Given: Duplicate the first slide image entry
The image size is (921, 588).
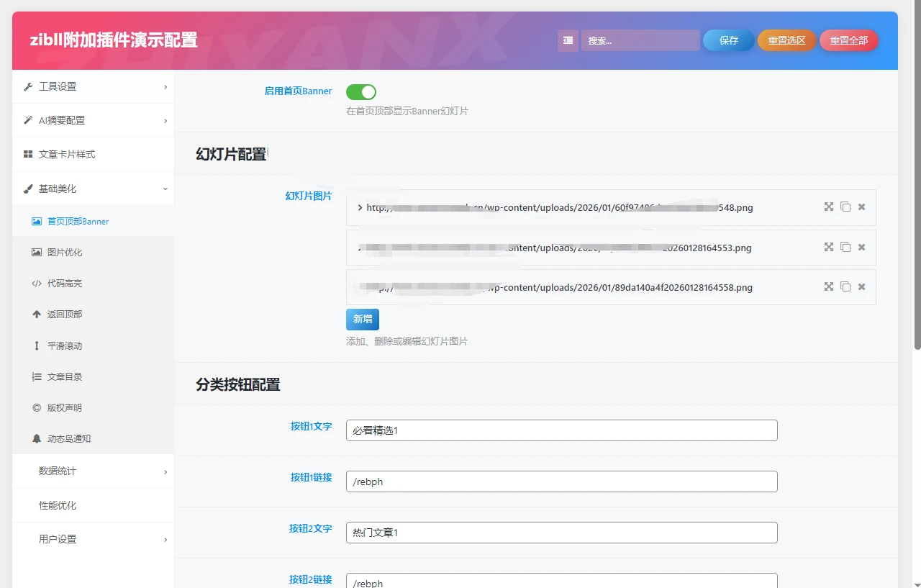Looking at the screenshot, I should [x=845, y=207].
